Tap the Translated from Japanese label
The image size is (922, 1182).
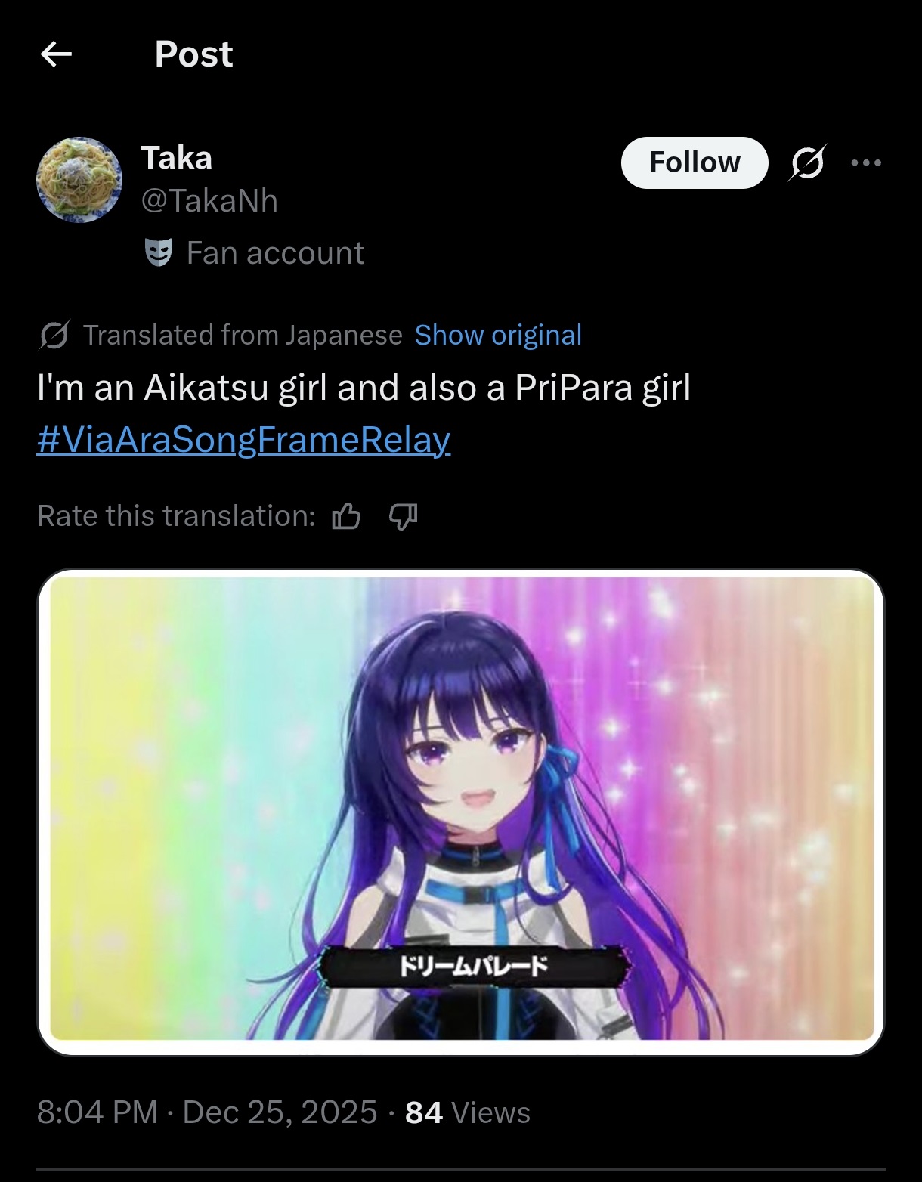[243, 335]
